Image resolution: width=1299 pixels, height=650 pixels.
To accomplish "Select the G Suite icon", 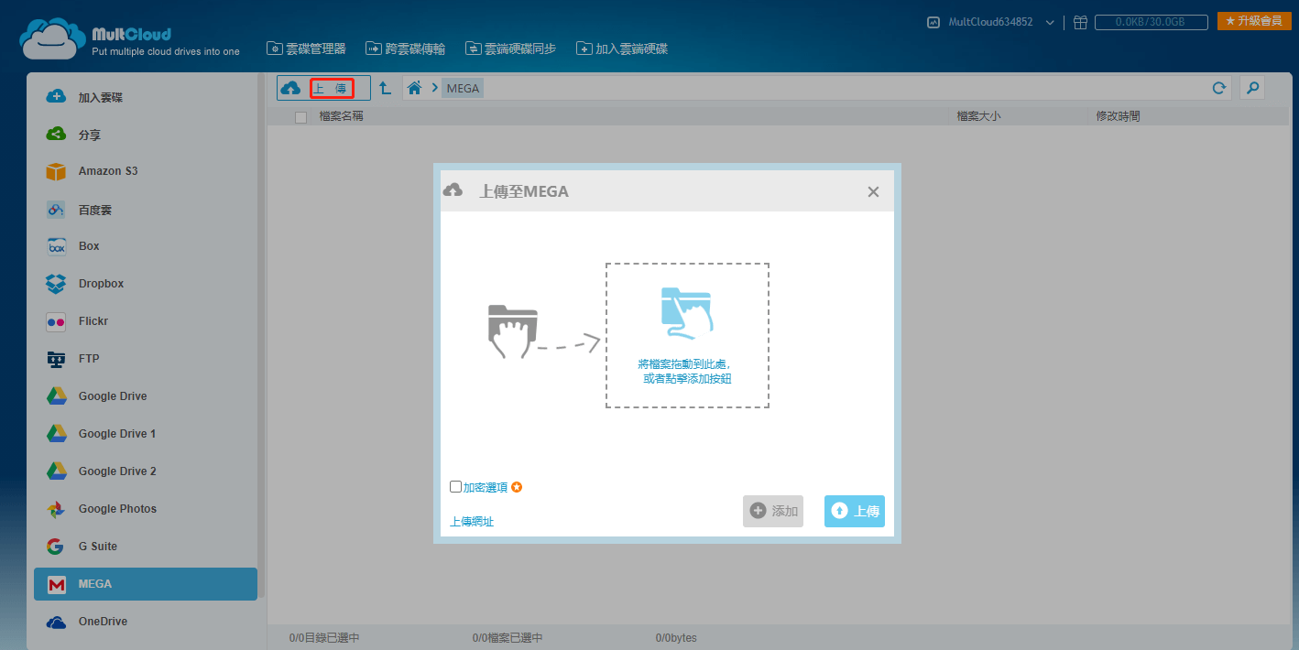I will coord(56,547).
